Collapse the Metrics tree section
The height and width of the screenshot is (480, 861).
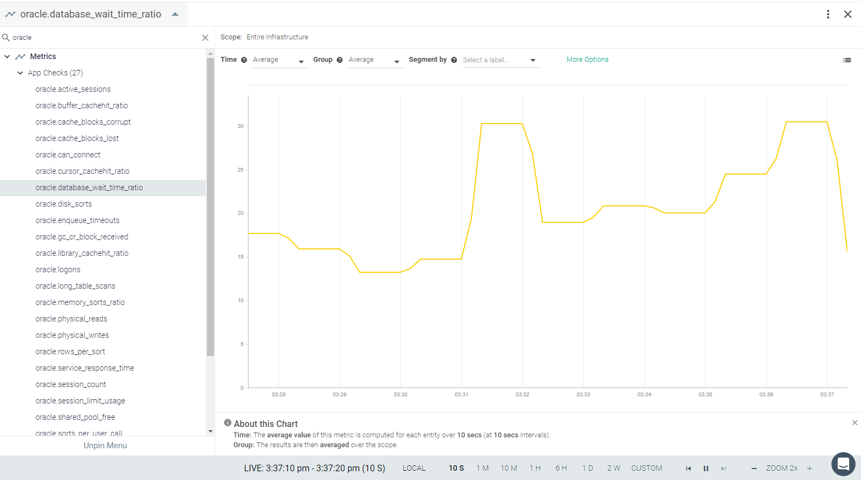(7, 56)
